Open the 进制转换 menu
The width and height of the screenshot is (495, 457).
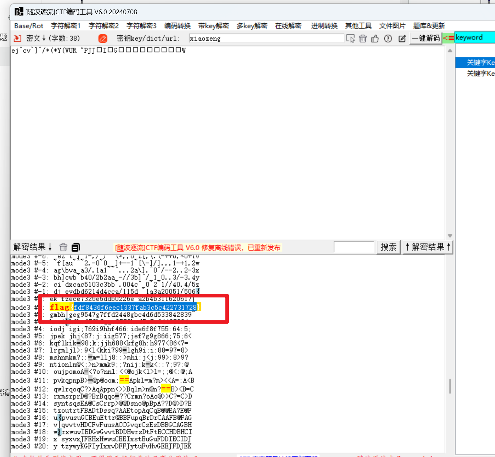point(324,26)
